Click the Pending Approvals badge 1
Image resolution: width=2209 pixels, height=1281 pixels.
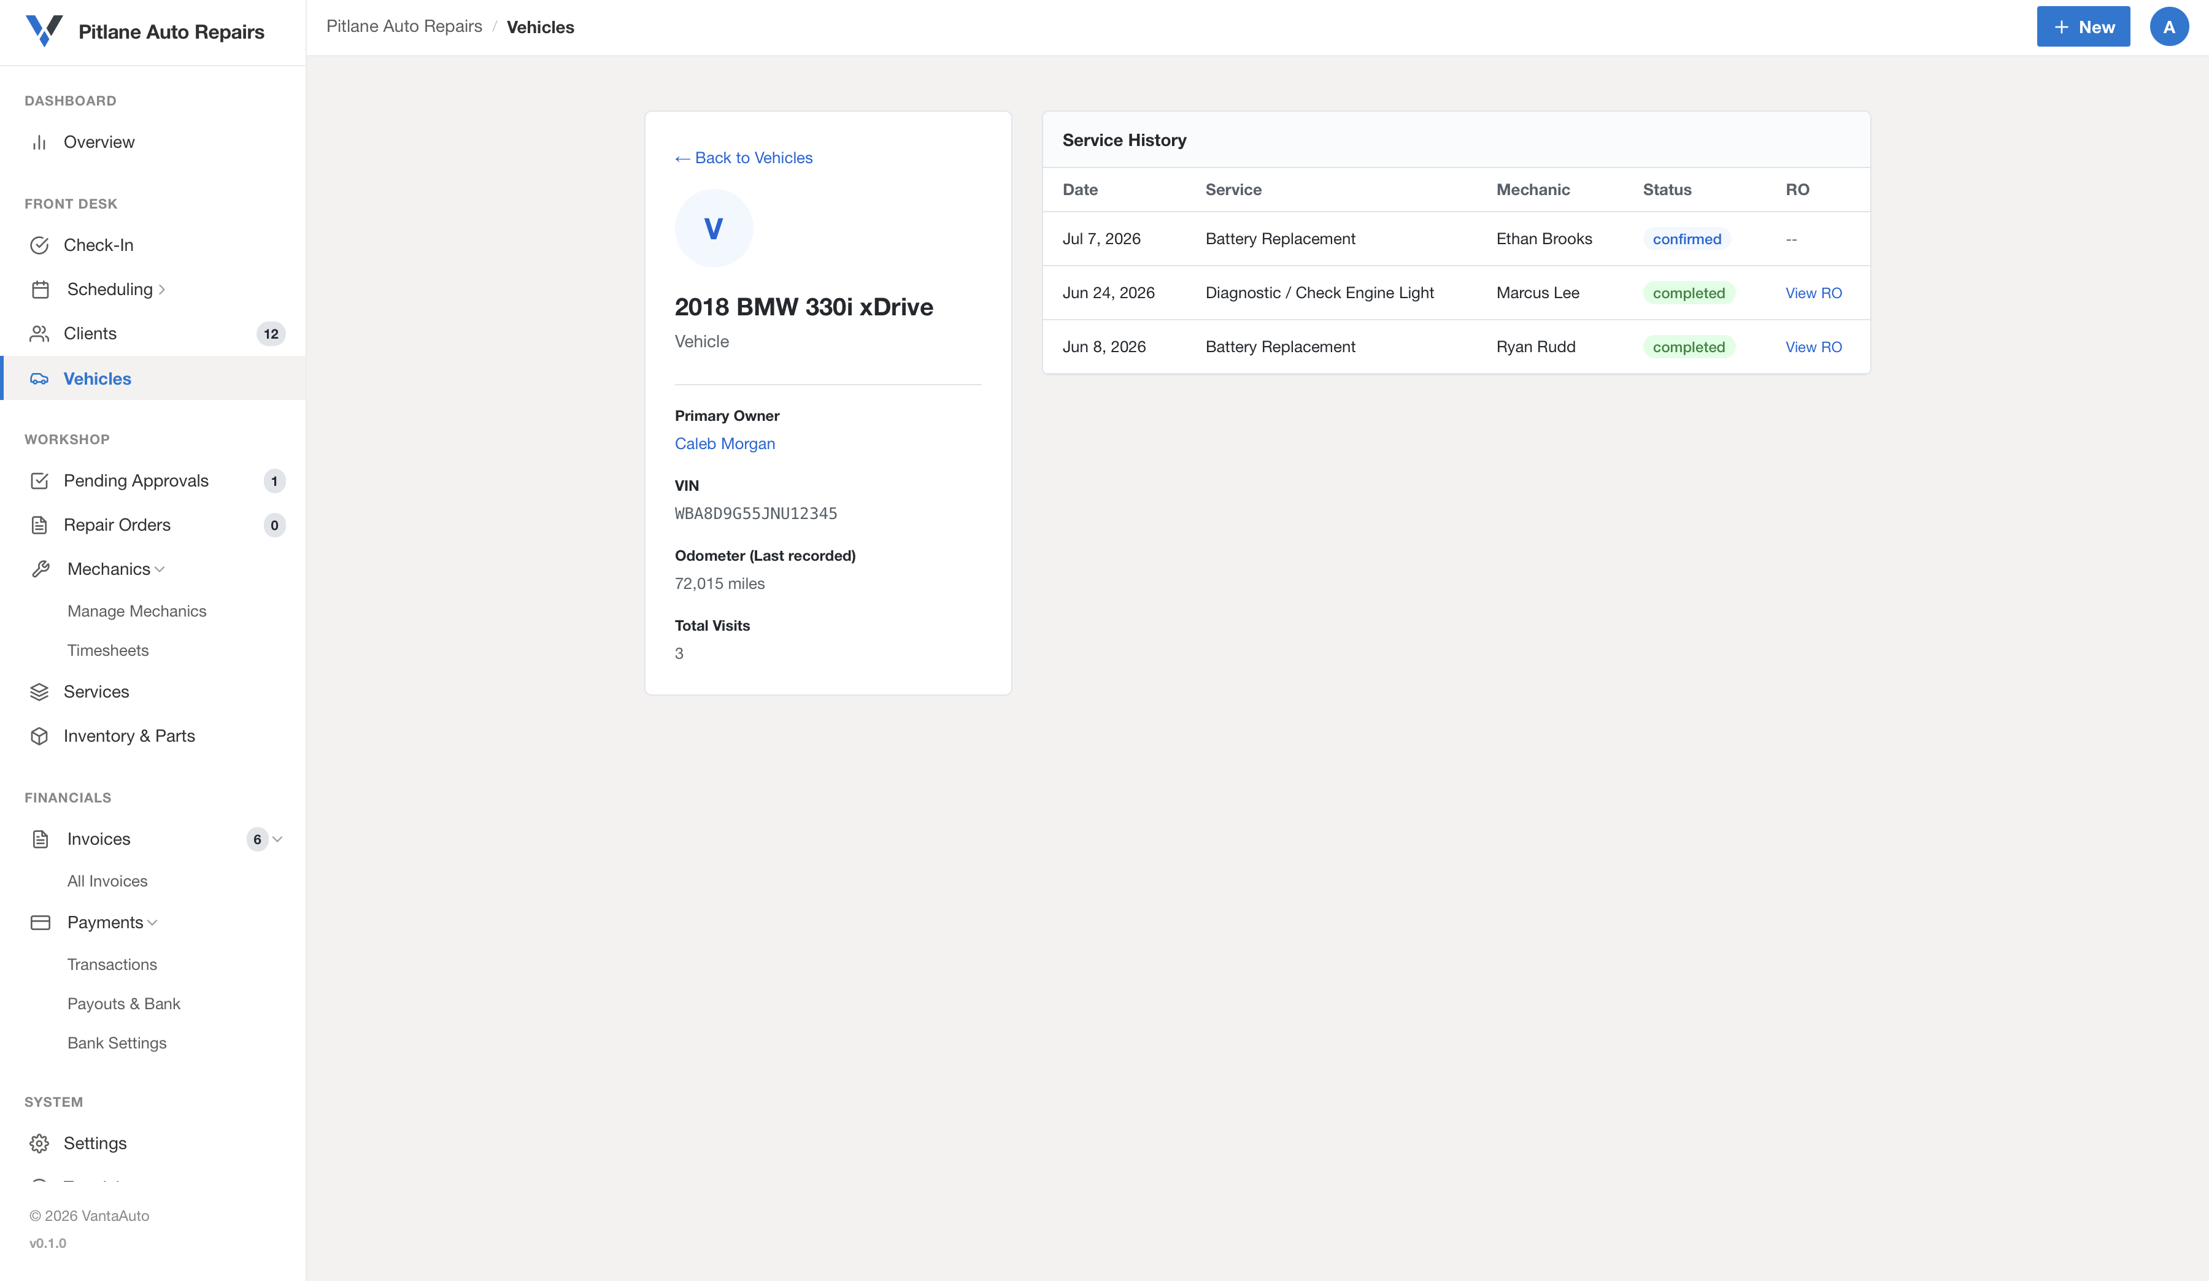coord(274,481)
